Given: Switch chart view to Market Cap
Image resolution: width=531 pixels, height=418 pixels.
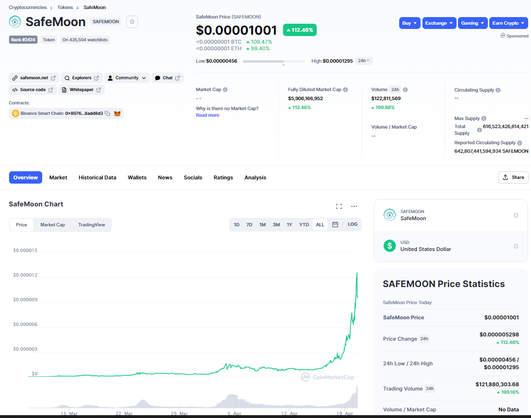Looking at the screenshot, I should (53, 225).
